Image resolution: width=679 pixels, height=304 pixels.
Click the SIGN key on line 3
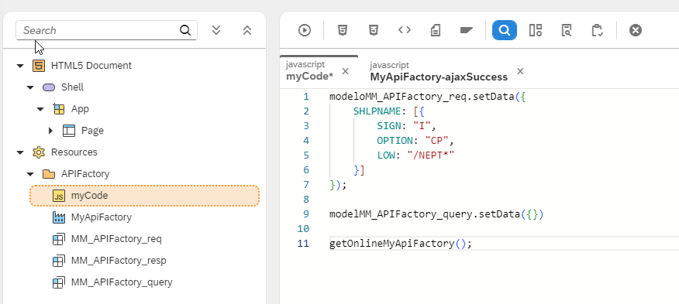click(x=389, y=126)
